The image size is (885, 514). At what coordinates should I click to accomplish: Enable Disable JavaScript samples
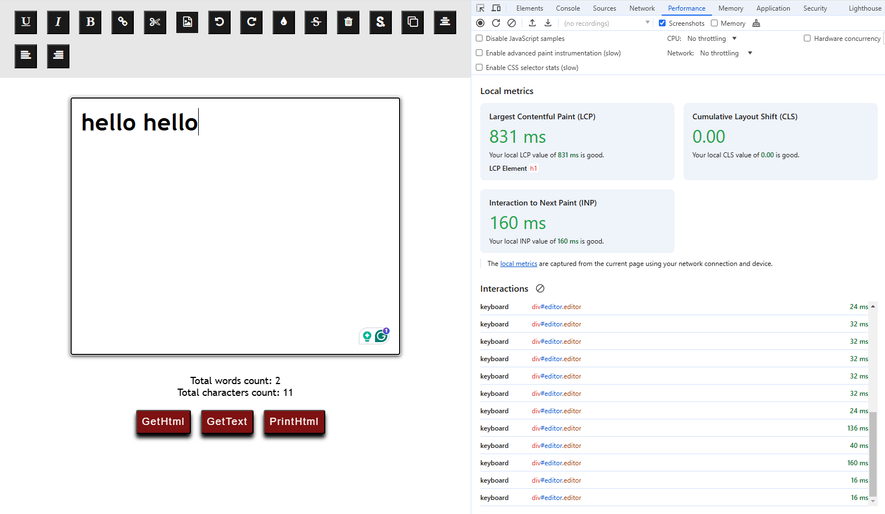[x=479, y=38]
